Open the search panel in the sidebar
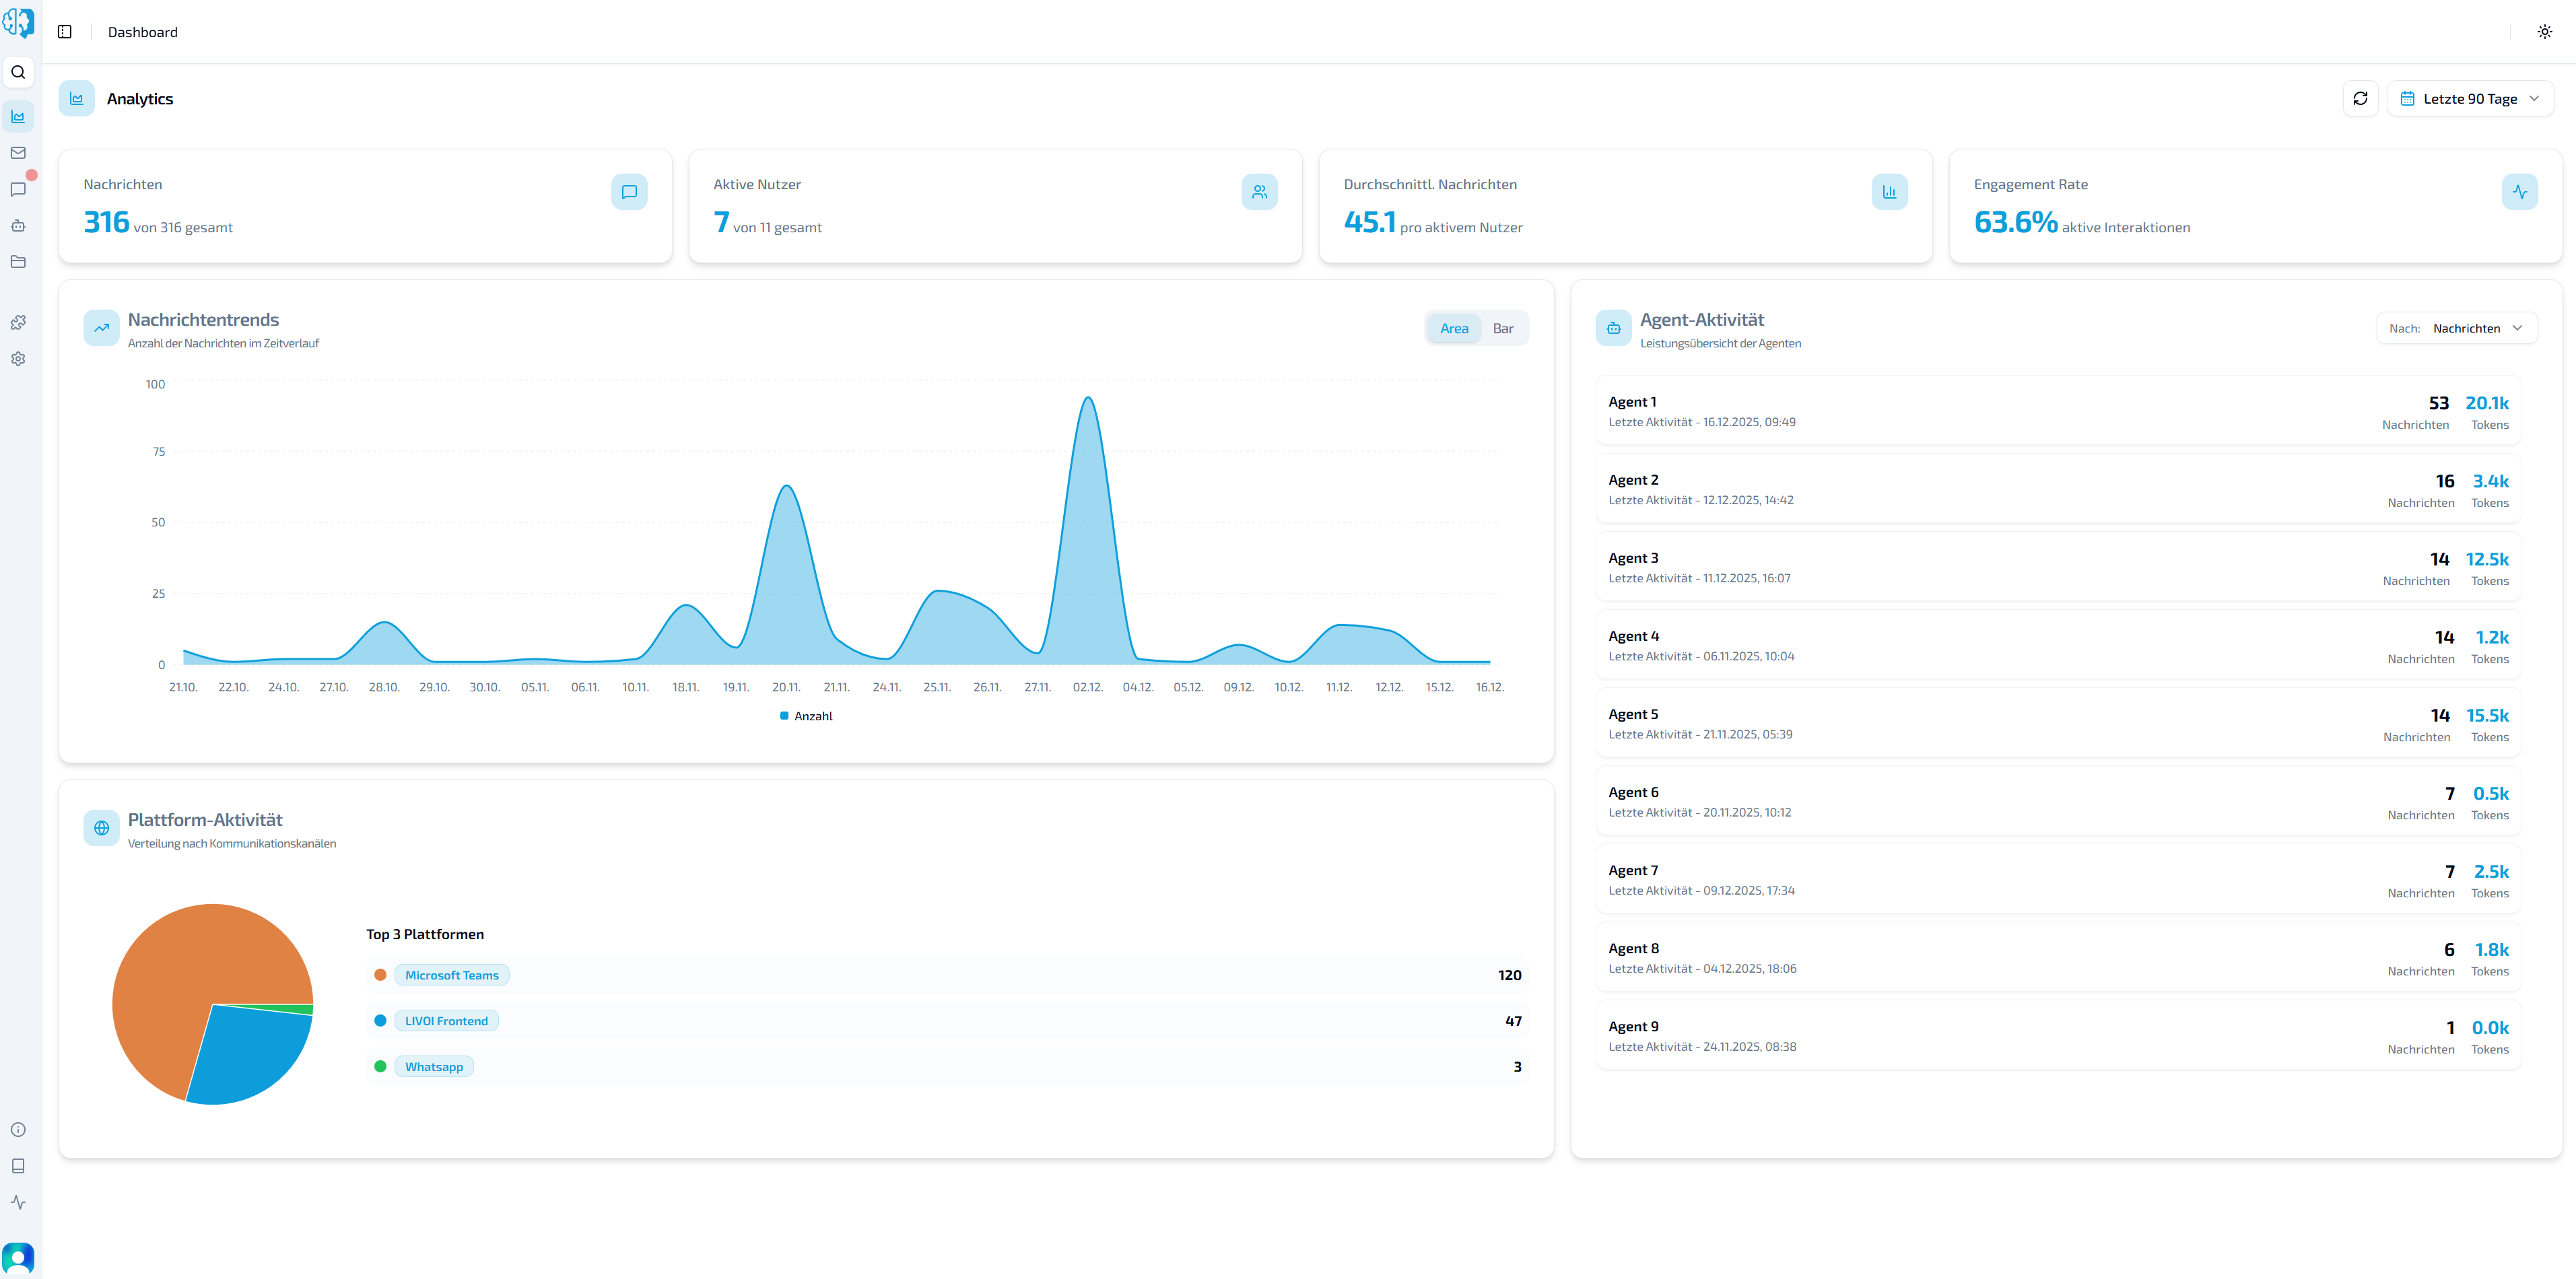The image size is (2576, 1279). click(18, 71)
